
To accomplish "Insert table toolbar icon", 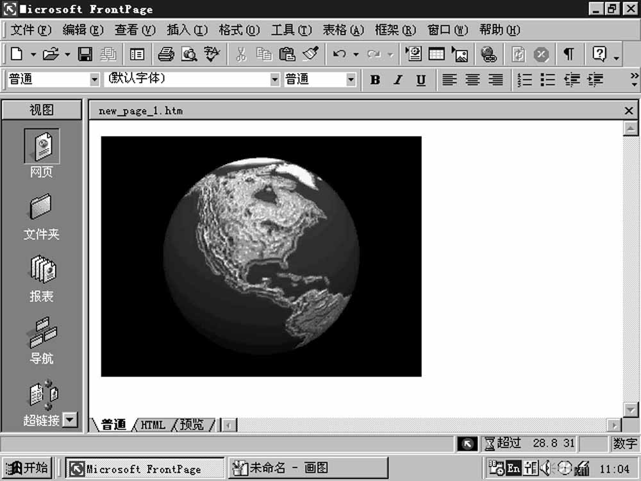I will click(437, 54).
